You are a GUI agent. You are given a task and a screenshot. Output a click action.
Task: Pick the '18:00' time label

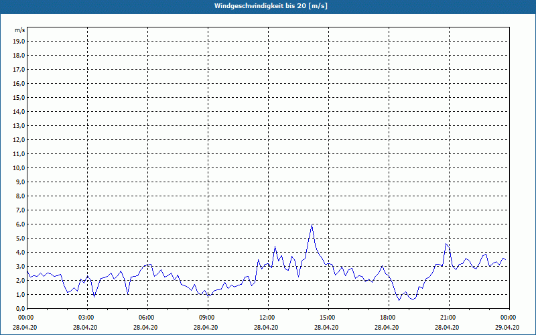click(x=389, y=318)
